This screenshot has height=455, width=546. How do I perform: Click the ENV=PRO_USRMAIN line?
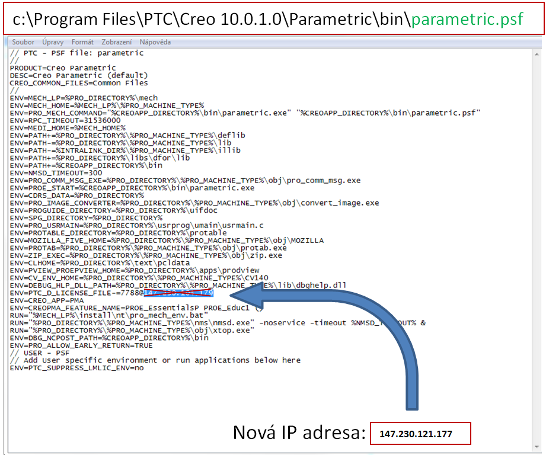pyautogui.click(x=136, y=225)
